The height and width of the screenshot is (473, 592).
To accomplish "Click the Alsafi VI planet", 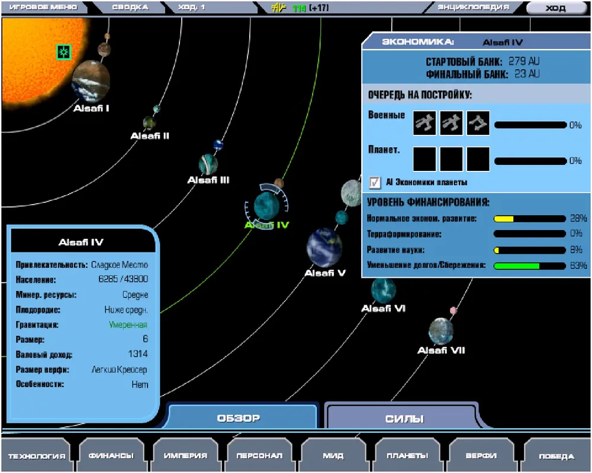I will (384, 290).
